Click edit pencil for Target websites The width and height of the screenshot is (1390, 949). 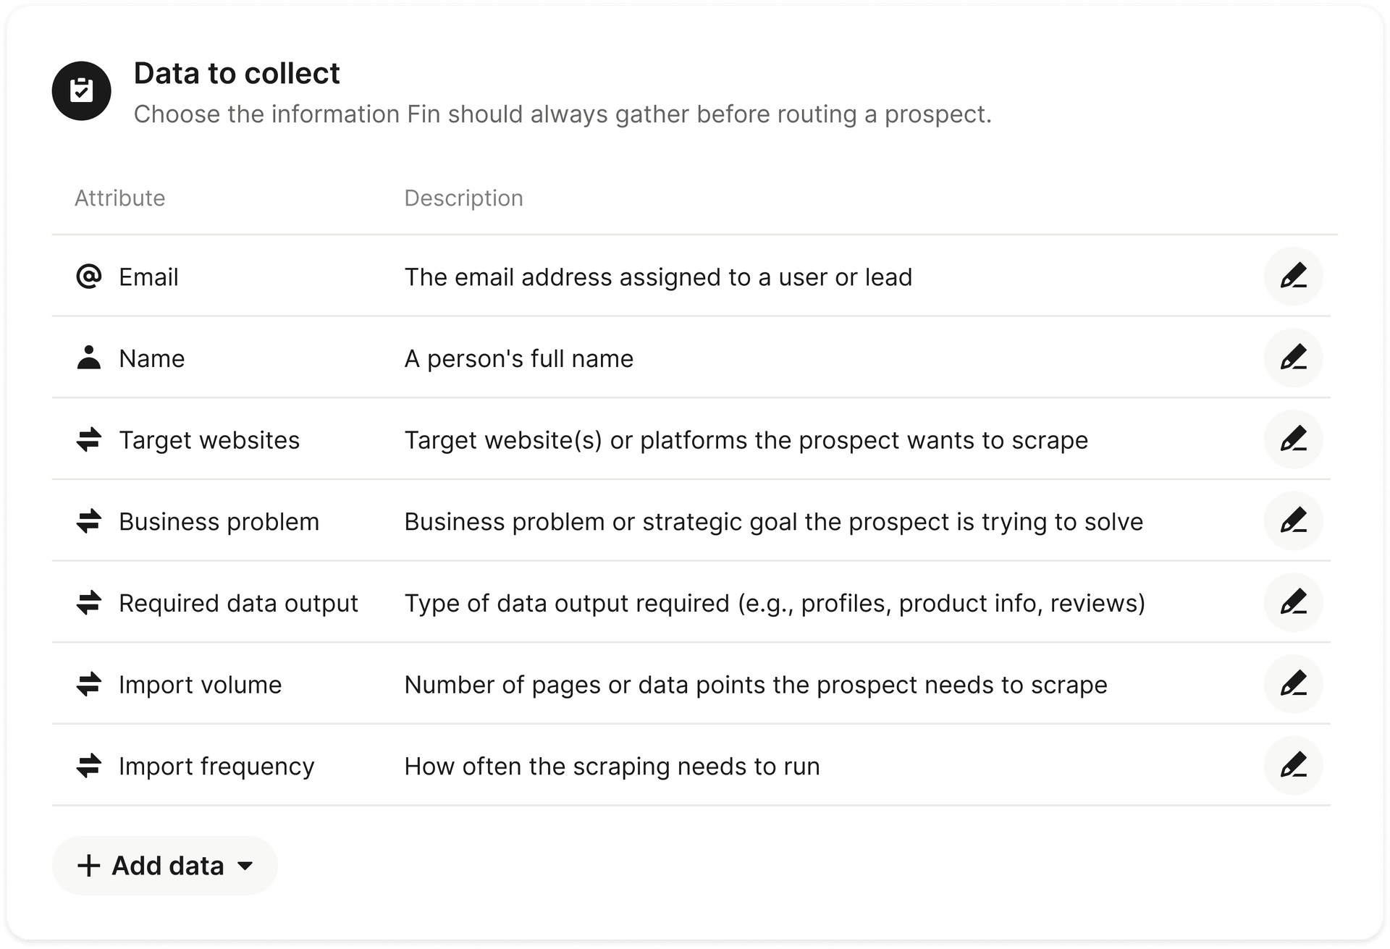1293,439
